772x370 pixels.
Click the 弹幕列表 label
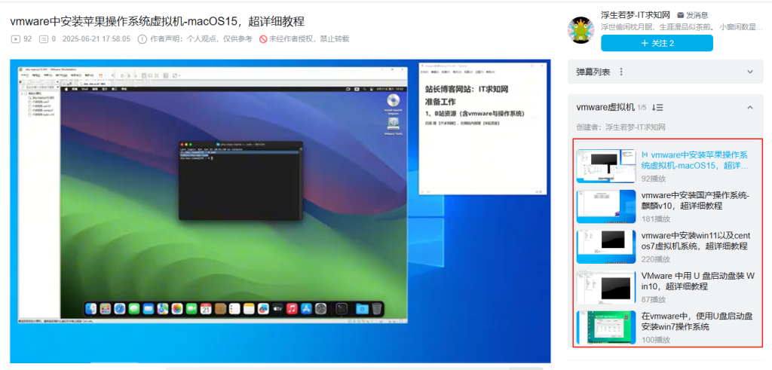point(593,72)
